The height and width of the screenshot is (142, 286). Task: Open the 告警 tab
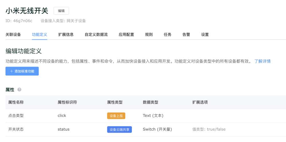click(x=186, y=35)
